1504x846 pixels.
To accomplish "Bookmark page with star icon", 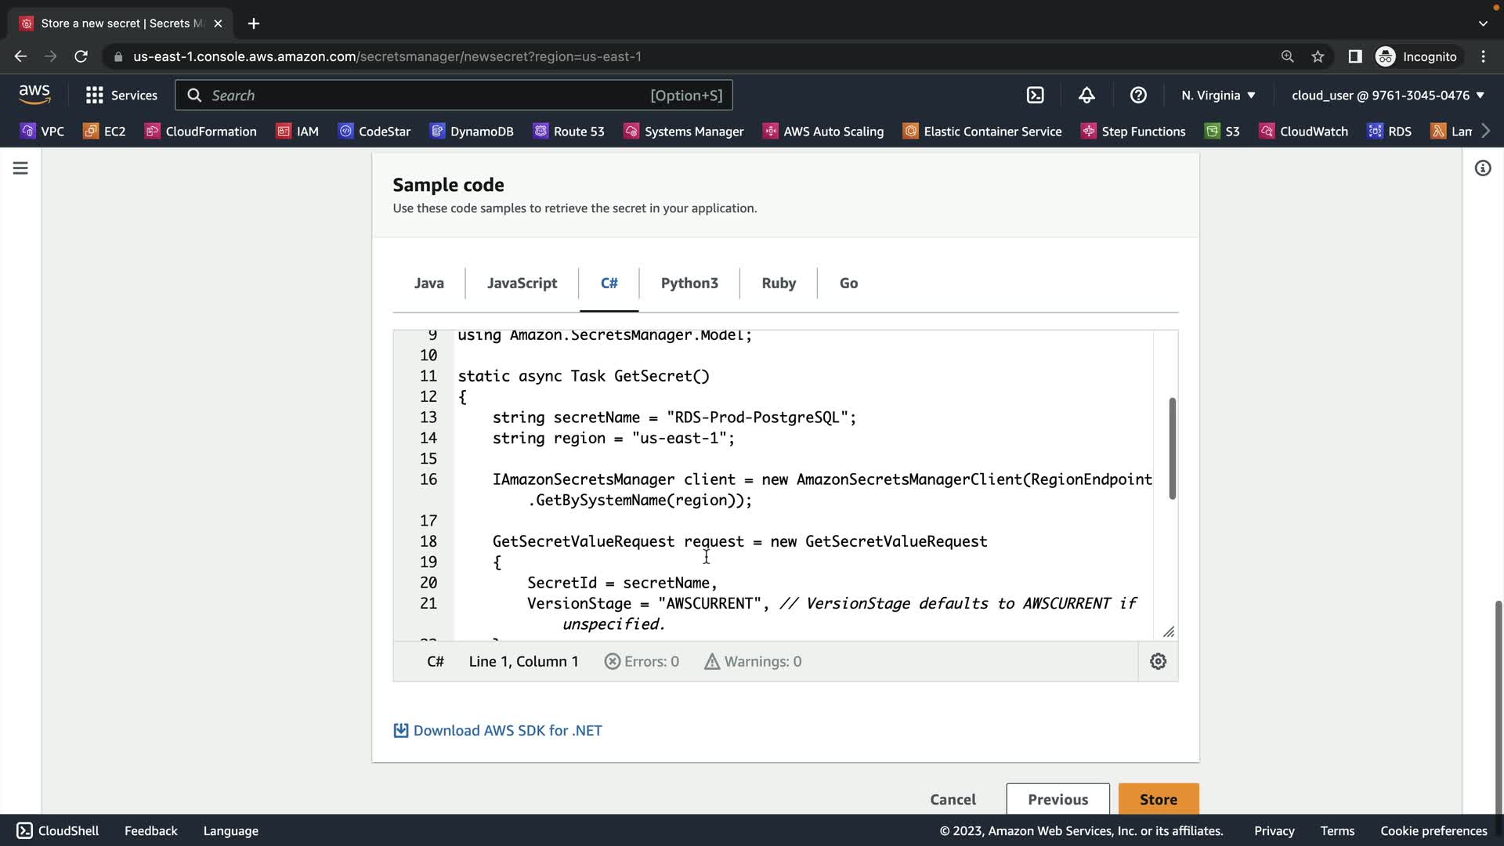I will click(1318, 56).
